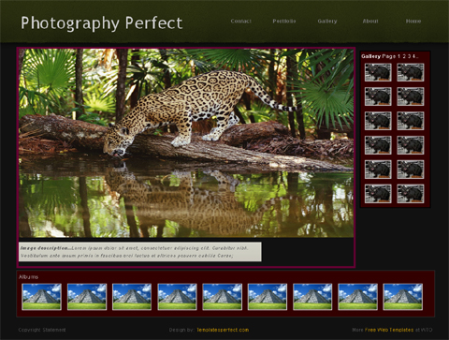Open second-row left gallery cat thumbnail
The width and height of the screenshot is (449, 340).
click(378, 96)
